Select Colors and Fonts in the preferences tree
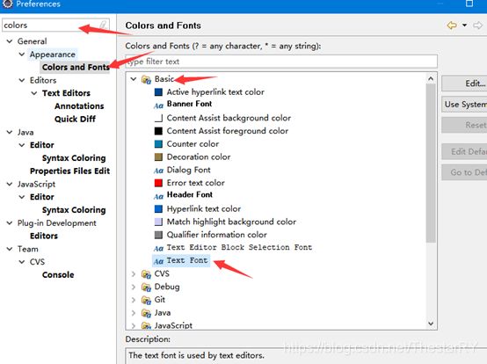The height and width of the screenshot is (364, 487). (76, 67)
